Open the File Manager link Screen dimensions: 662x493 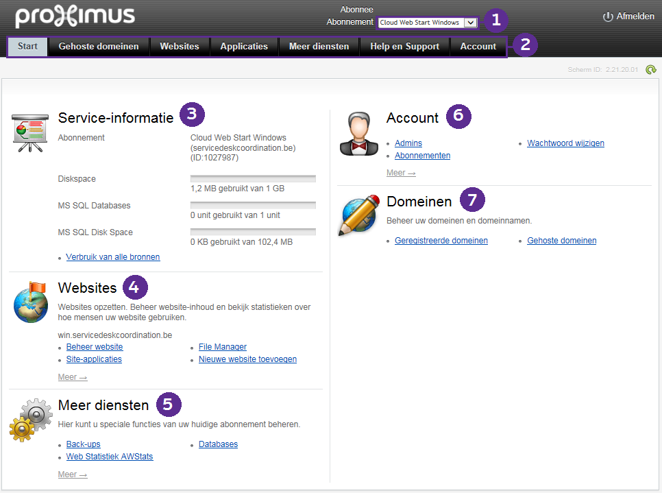coord(223,347)
